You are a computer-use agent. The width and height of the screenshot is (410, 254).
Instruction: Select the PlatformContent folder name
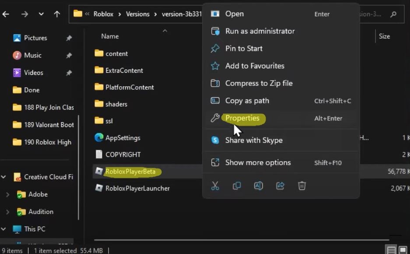(130, 87)
